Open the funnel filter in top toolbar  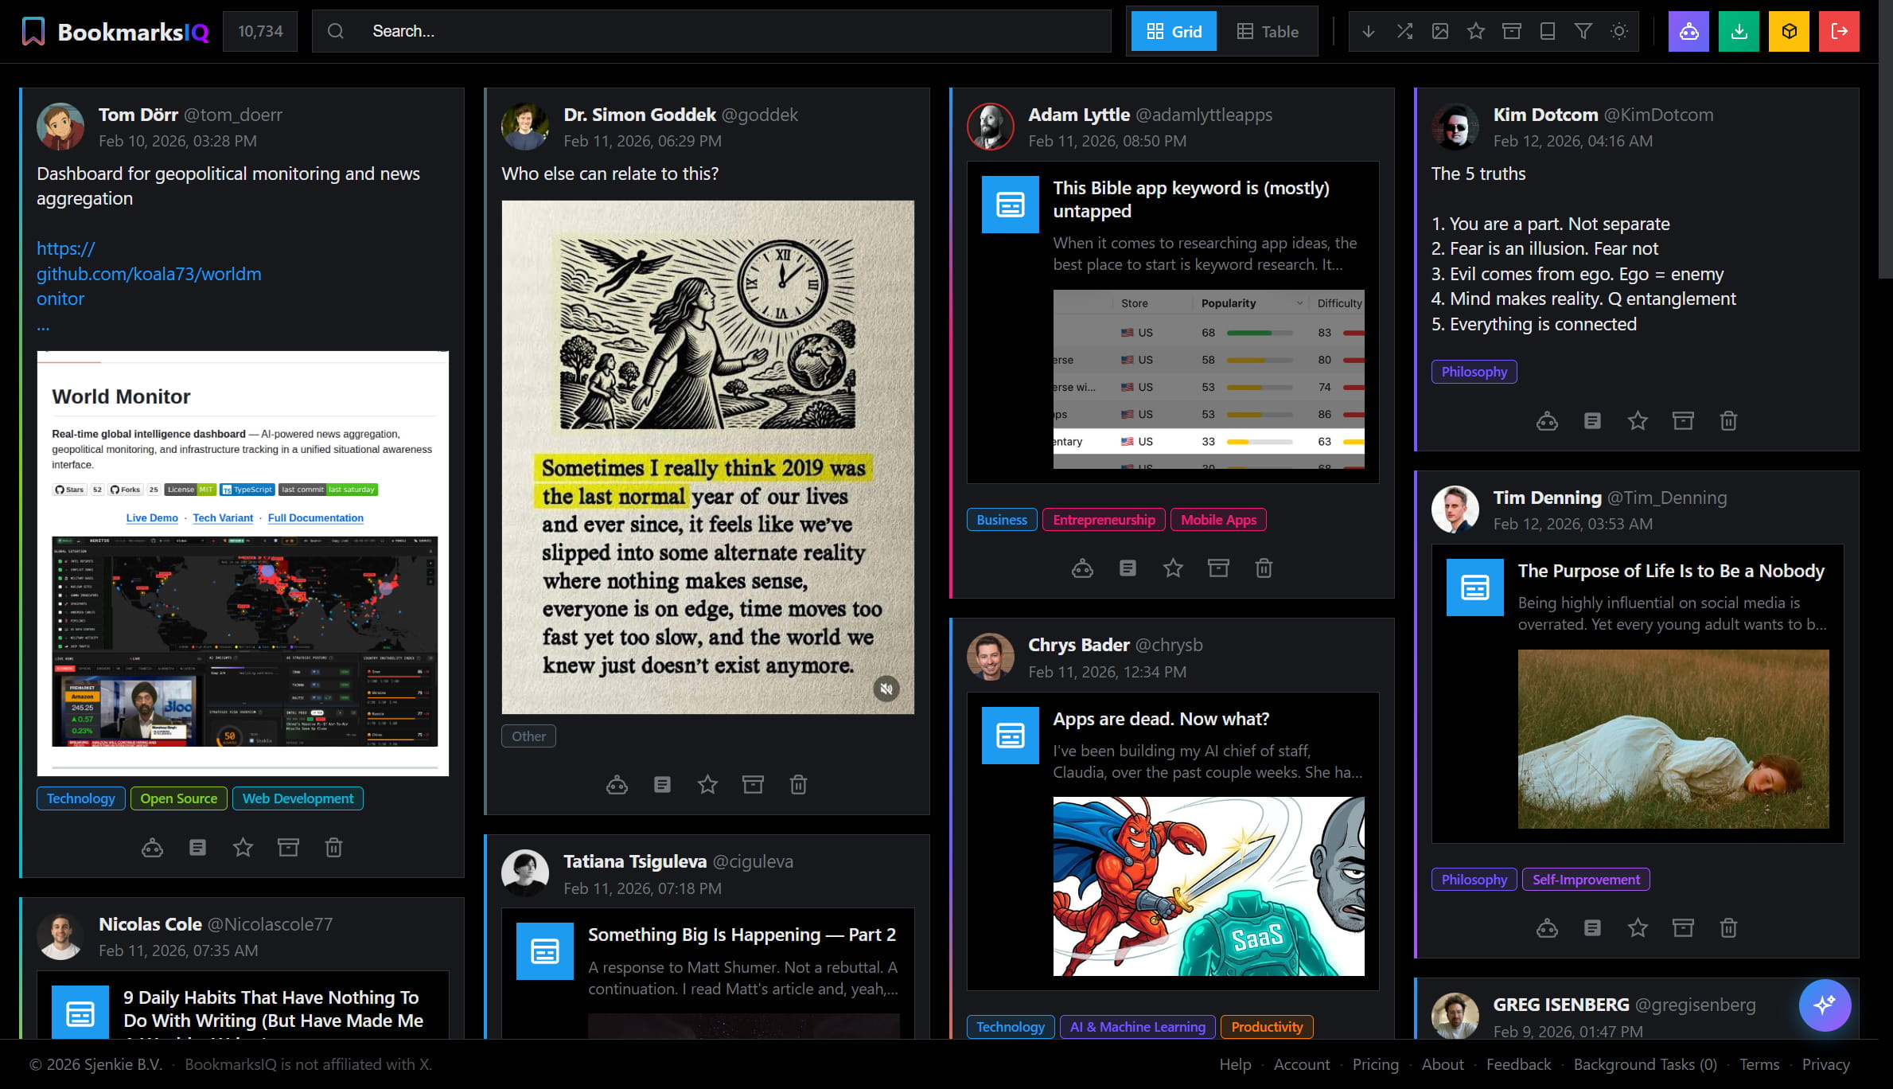(1583, 31)
